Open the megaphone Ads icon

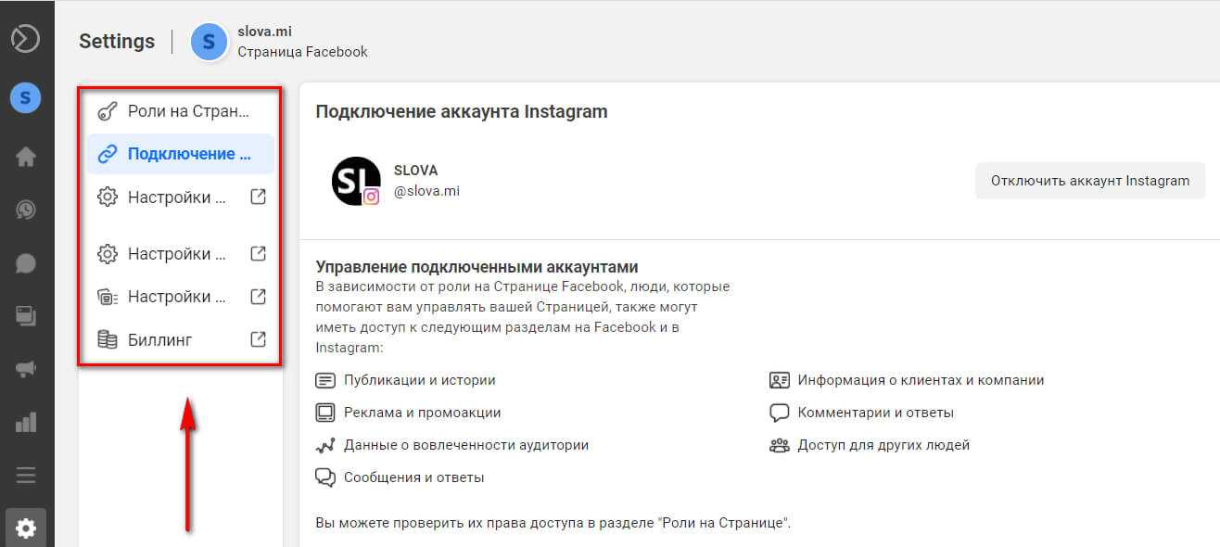click(x=26, y=369)
